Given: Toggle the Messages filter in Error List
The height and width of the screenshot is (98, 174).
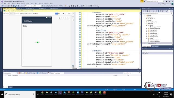Looking at the screenshot, I should point(42,73).
